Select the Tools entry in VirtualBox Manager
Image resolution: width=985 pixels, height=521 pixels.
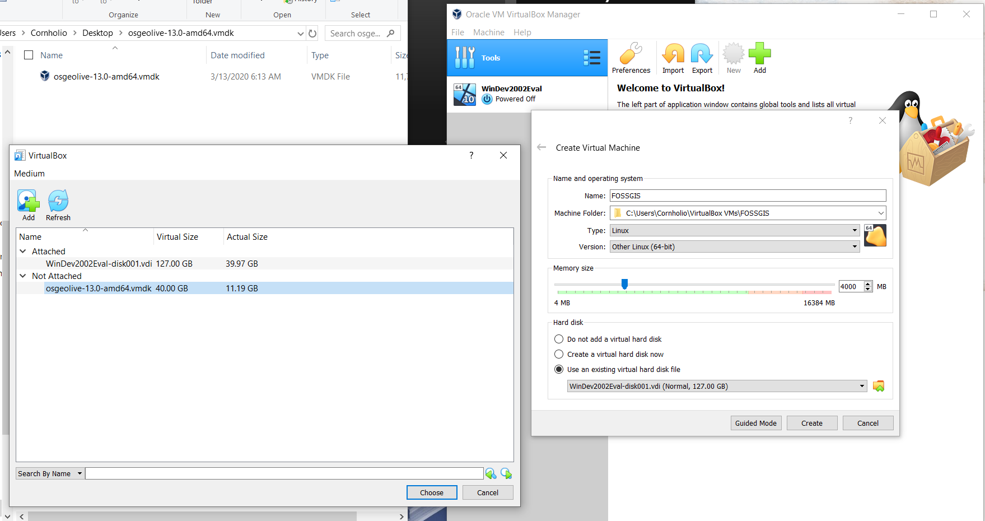[527, 58]
